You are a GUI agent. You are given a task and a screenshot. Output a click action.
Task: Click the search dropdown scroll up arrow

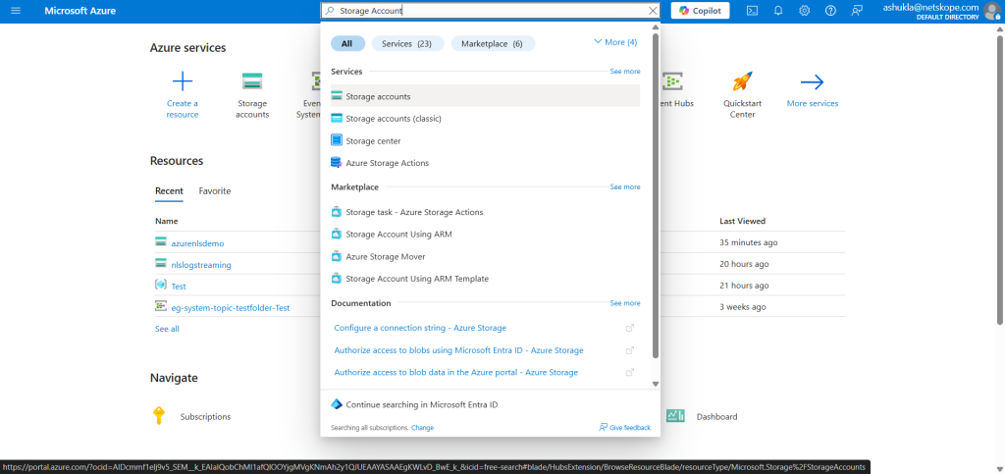(655, 27)
